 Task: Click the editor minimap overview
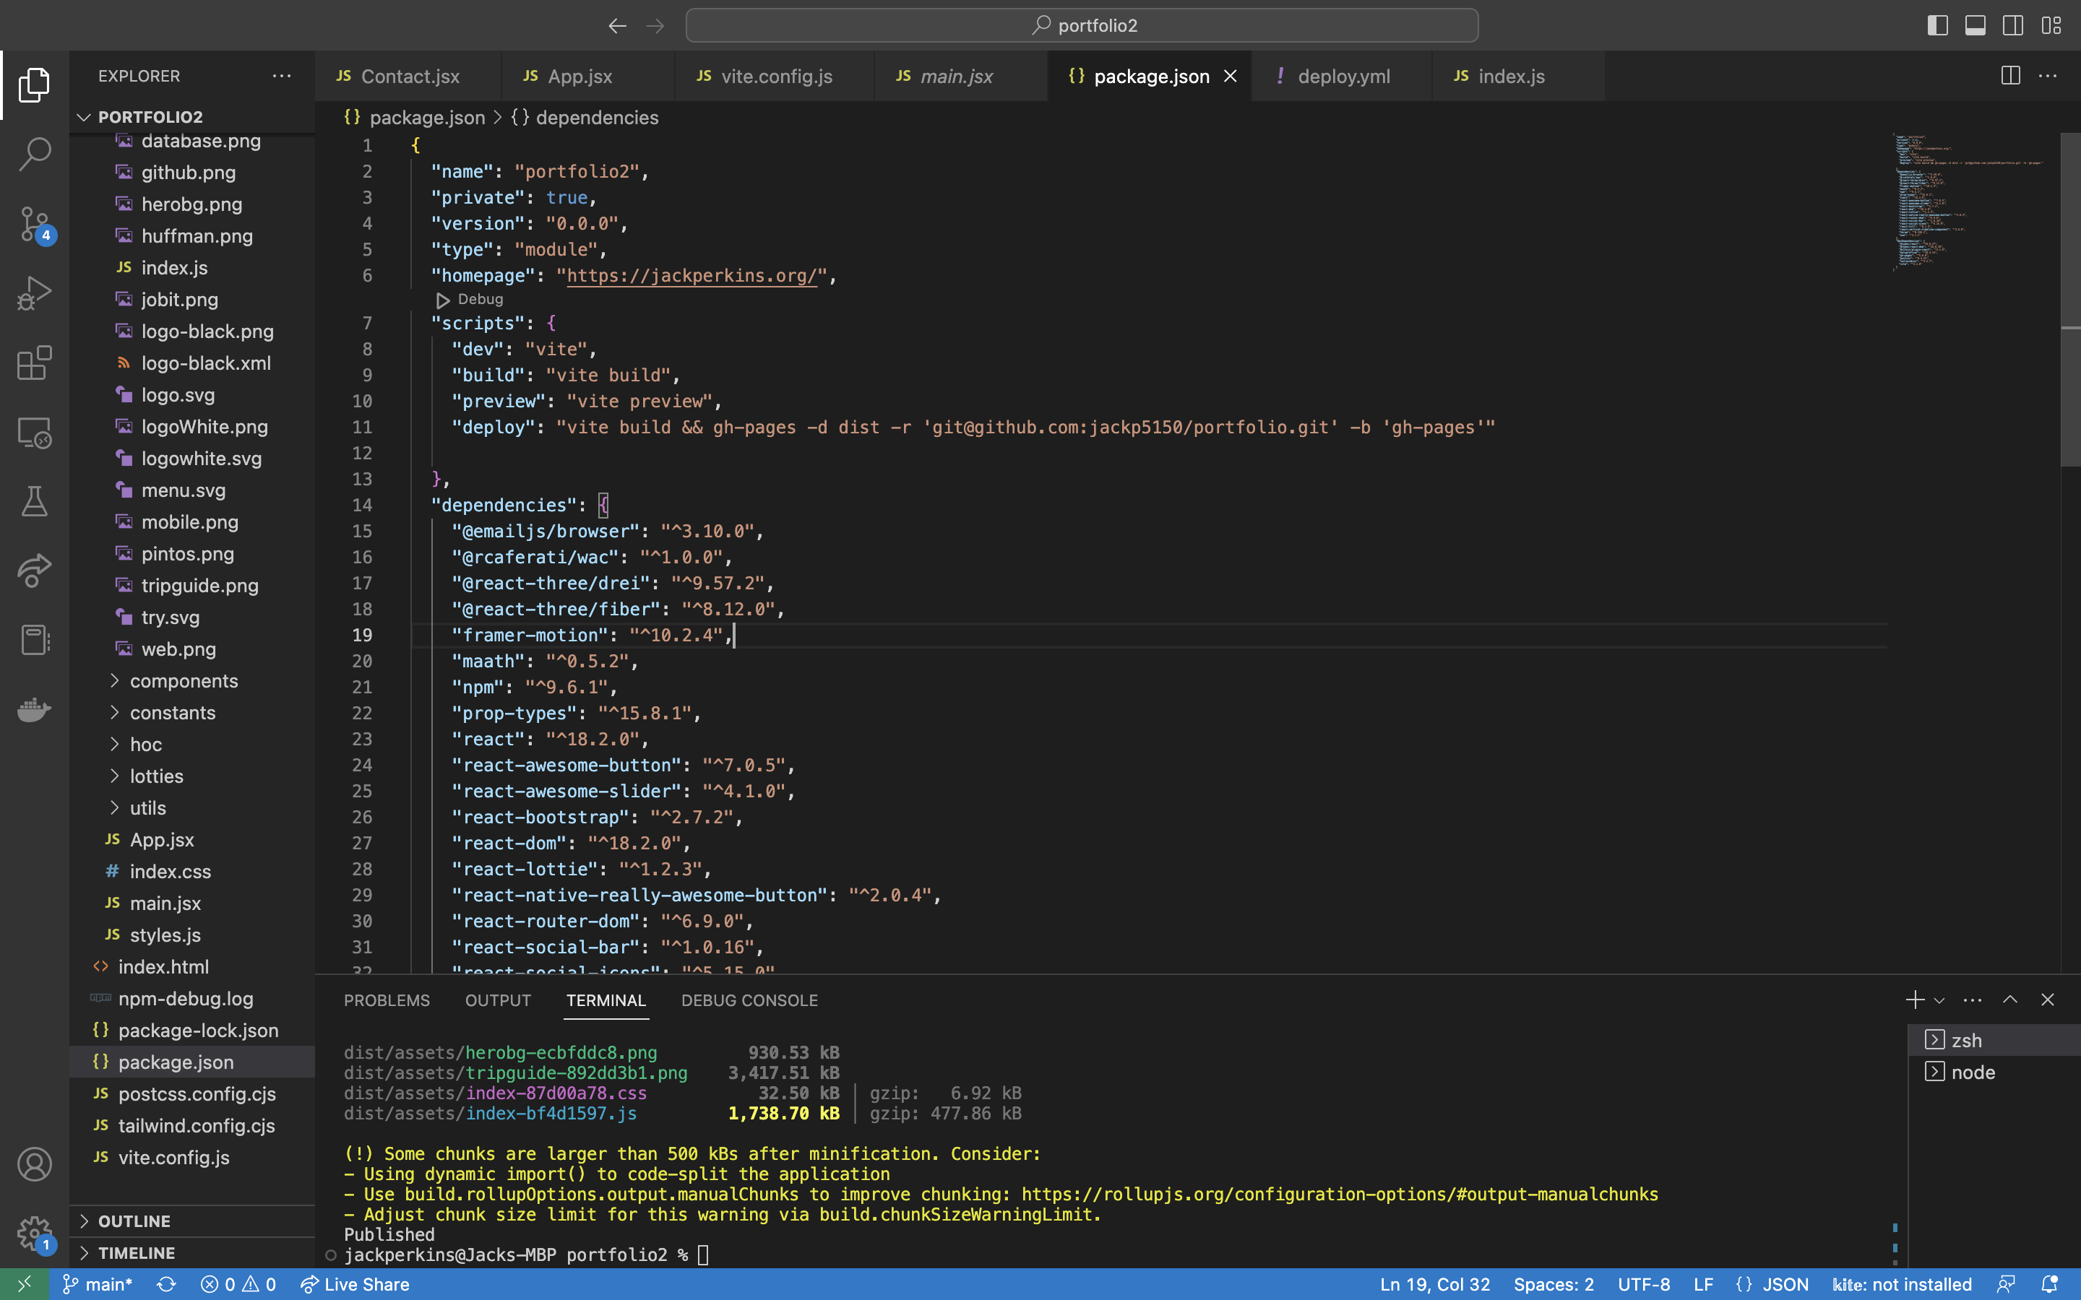tap(1973, 202)
